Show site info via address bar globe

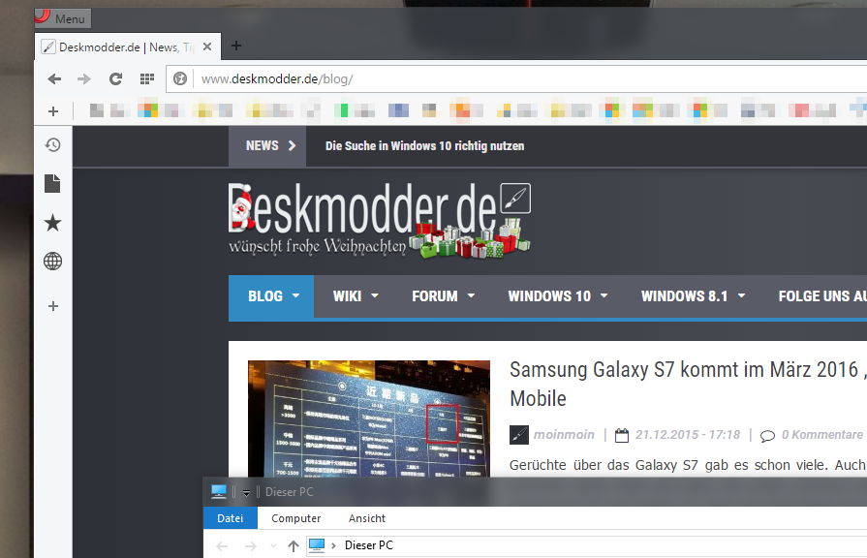[180, 78]
